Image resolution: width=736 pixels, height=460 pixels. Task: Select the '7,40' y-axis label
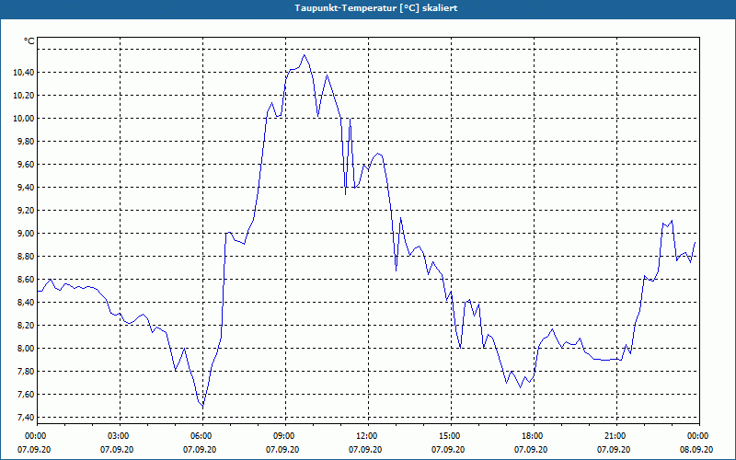point(25,418)
